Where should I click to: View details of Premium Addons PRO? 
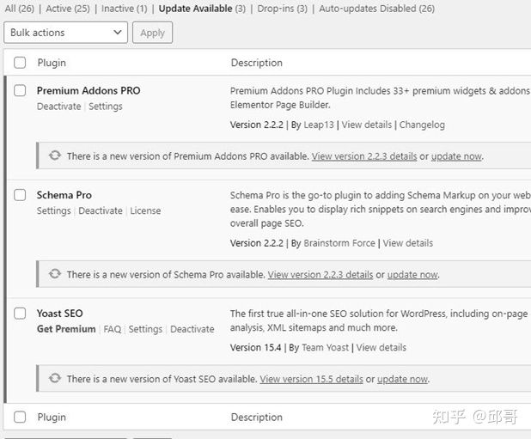coord(366,125)
